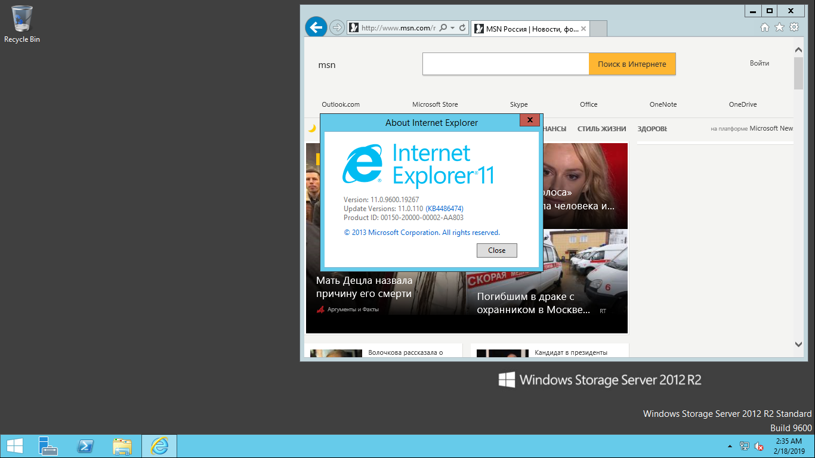The width and height of the screenshot is (815, 458).
Task: Click the Internet Explorer taskbar icon
Action: [x=159, y=446]
